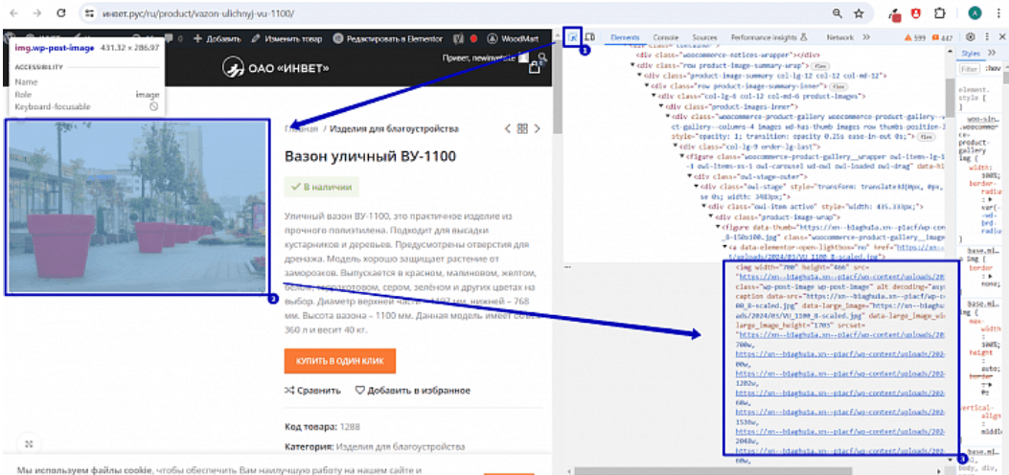Switch to the Elements tab

tap(625, 37)
